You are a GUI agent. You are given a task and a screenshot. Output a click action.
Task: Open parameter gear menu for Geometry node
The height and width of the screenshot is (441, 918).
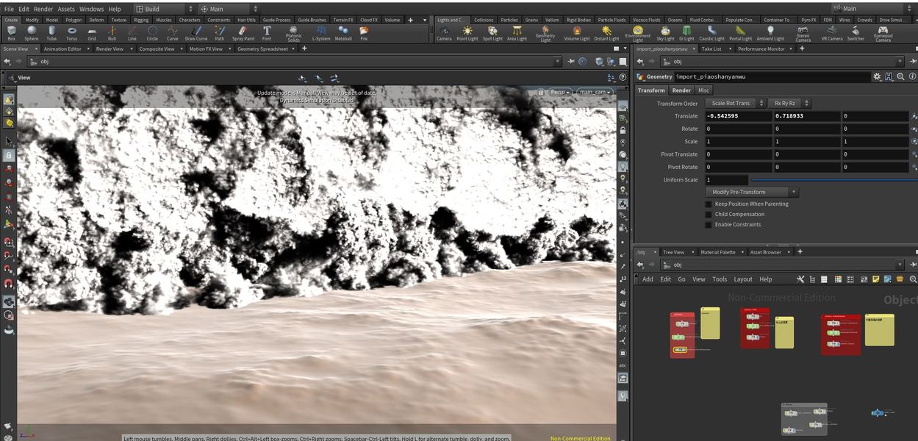point(877,76)
